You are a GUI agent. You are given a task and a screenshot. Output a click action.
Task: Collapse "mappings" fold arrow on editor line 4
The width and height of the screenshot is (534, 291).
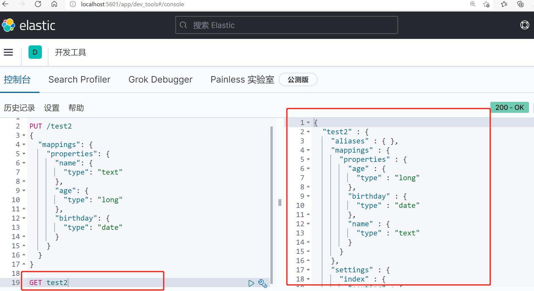point(24,145)
